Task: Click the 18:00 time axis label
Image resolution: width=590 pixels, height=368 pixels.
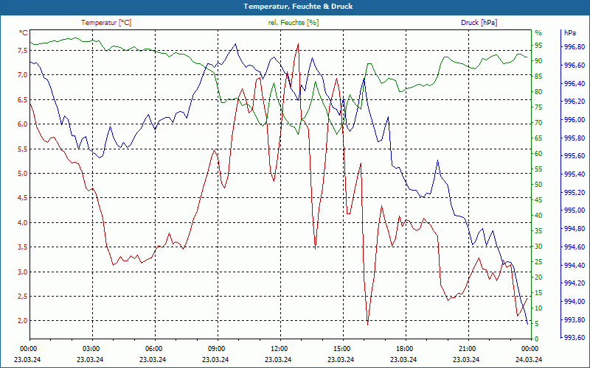Action: tap(404, 349)
